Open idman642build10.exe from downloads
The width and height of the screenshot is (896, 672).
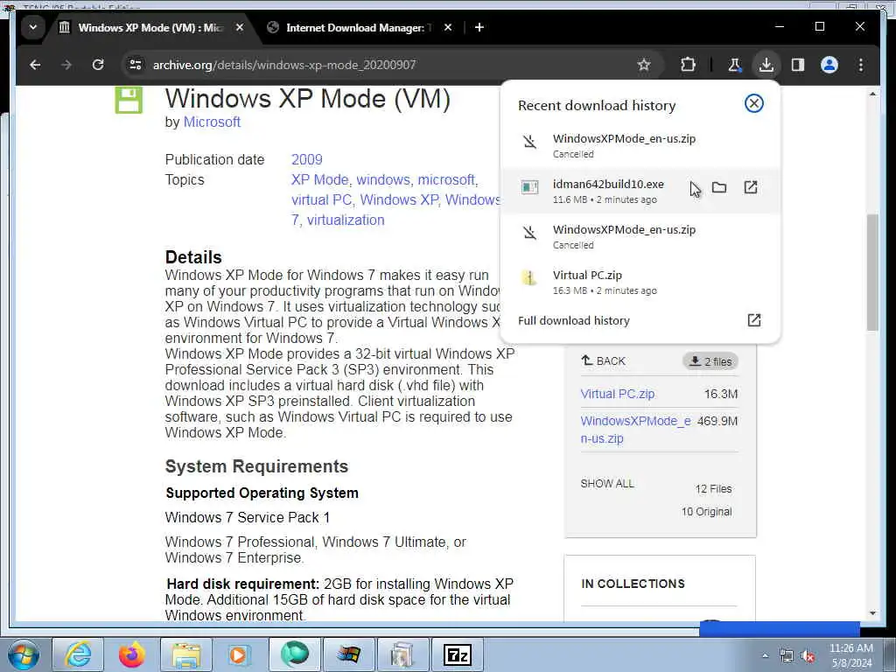[750, 187]
